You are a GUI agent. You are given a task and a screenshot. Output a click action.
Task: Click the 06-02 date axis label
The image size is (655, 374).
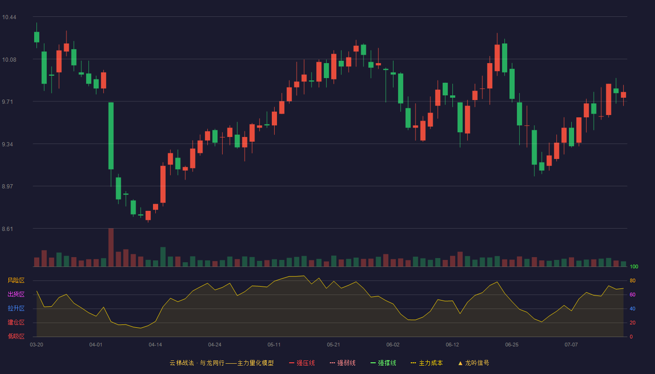[x=393, y=345]
